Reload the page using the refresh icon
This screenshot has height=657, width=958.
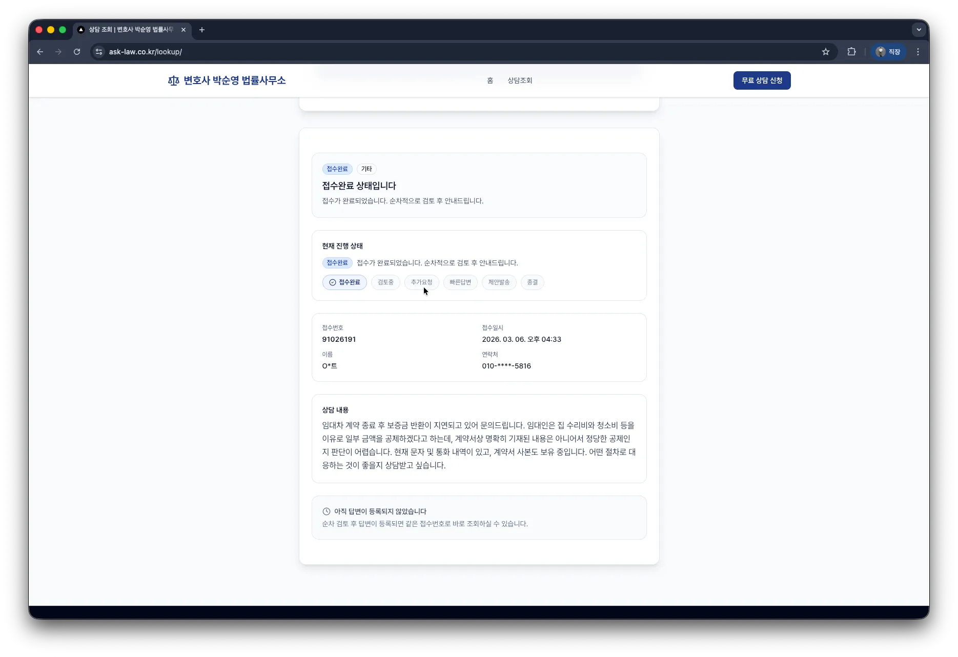point(77,52)
